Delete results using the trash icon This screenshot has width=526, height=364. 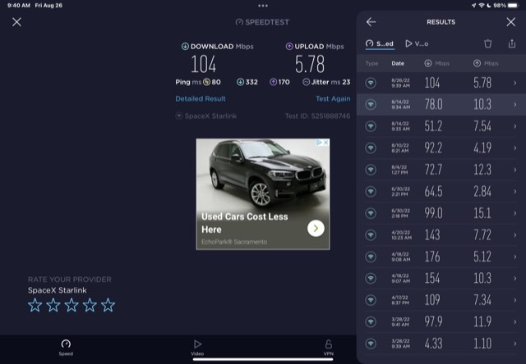488,43
